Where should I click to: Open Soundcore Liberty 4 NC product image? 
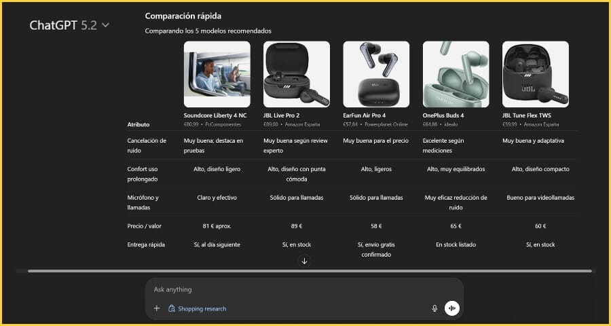coord(217,74)
